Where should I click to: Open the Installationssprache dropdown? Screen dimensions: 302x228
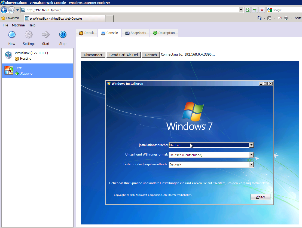(251, 145)
